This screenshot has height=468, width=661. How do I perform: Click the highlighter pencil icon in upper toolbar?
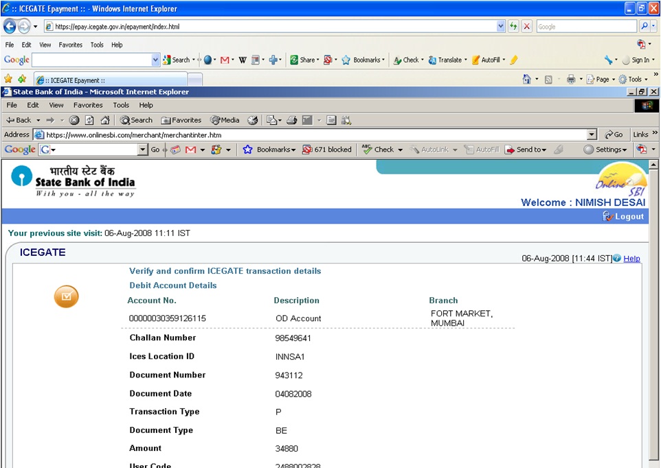click(x=513, y=60)
